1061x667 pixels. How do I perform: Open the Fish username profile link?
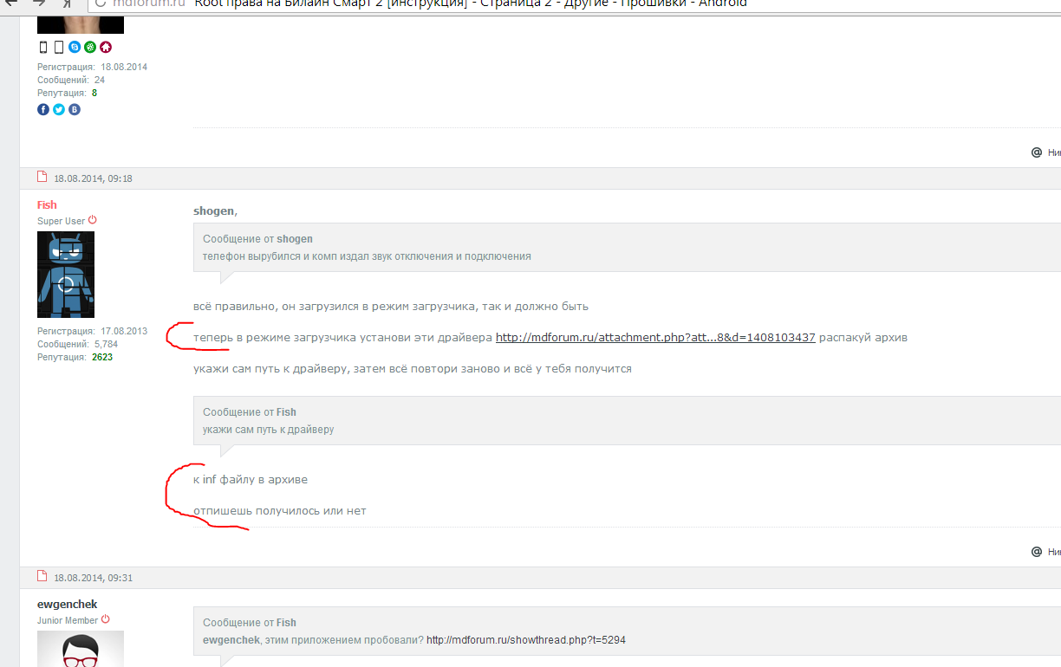click(x=47, y=204)
